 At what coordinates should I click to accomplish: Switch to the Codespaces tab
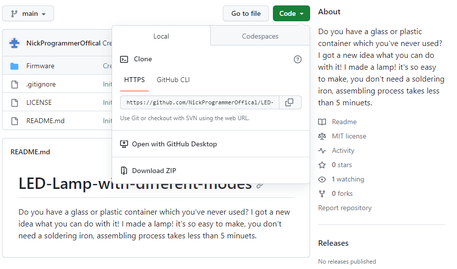260,36
